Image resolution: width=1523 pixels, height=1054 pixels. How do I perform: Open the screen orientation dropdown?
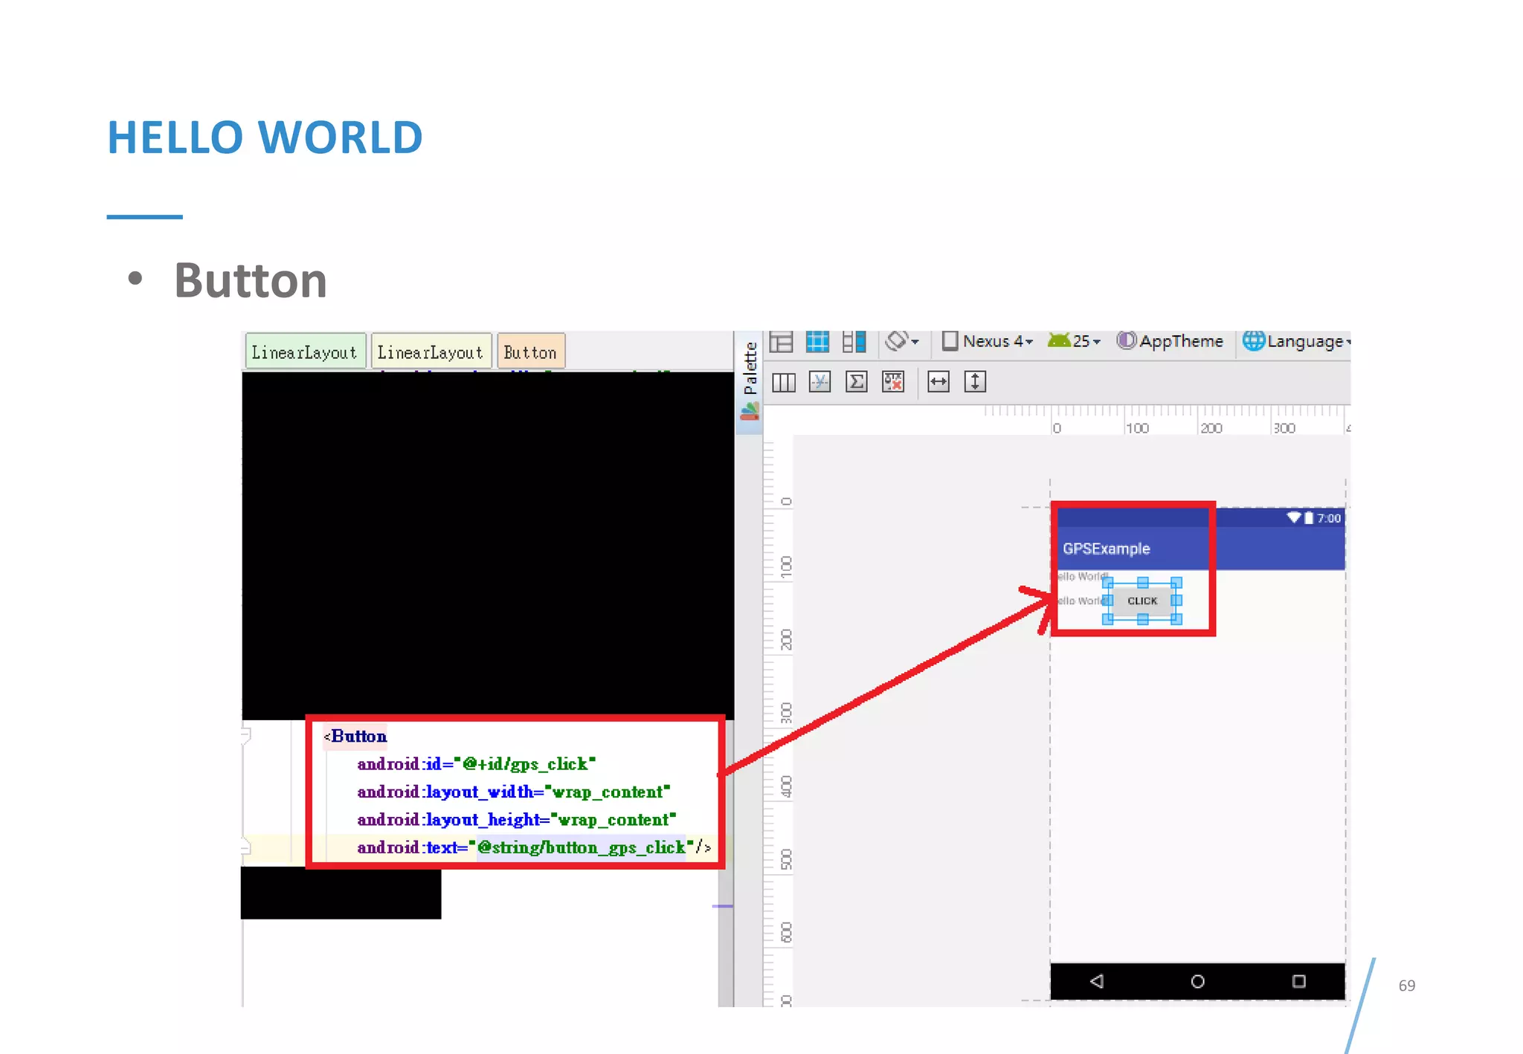(902, 341)
